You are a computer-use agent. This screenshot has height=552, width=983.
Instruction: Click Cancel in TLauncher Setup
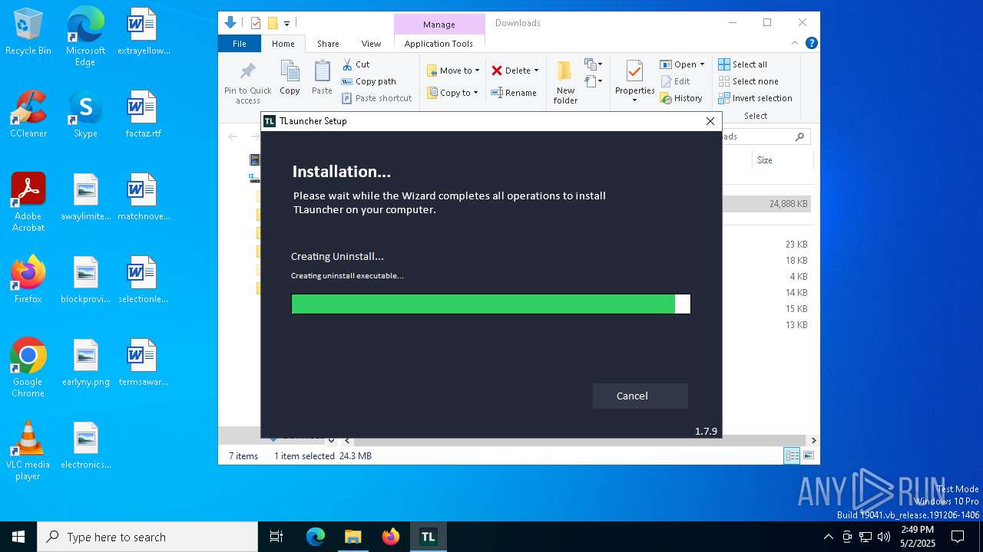click(640, 396)
